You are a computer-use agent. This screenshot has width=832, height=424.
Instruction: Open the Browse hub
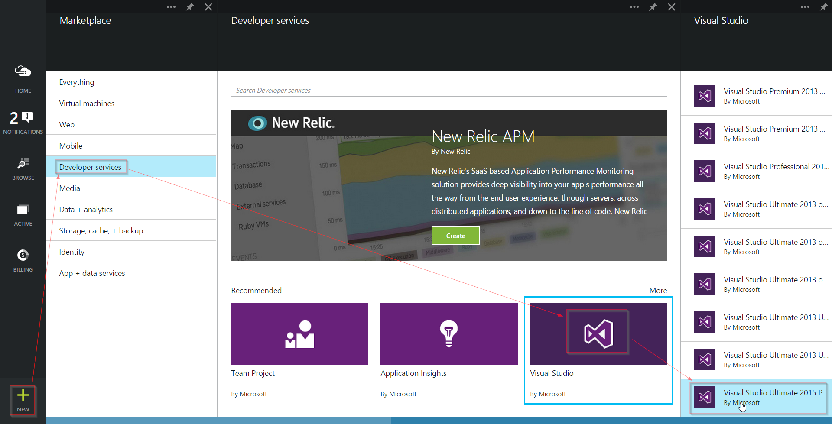23,169
